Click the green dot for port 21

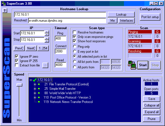pos(39,84)
